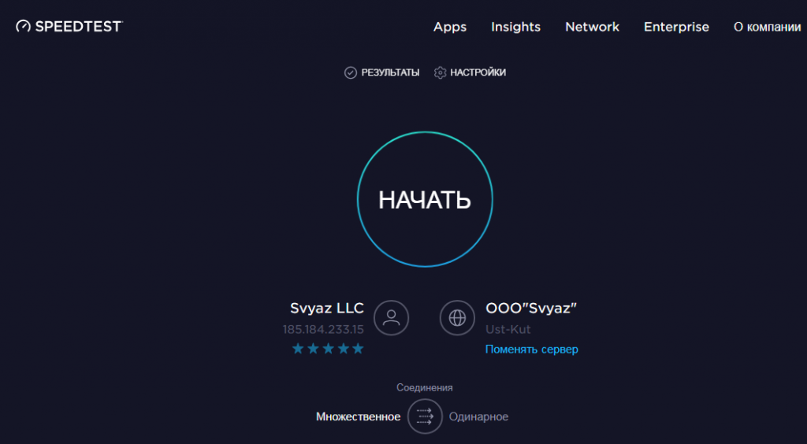Rate the provider with fourth star
Viewport: 807px width, 444px height.
point(344,349)
